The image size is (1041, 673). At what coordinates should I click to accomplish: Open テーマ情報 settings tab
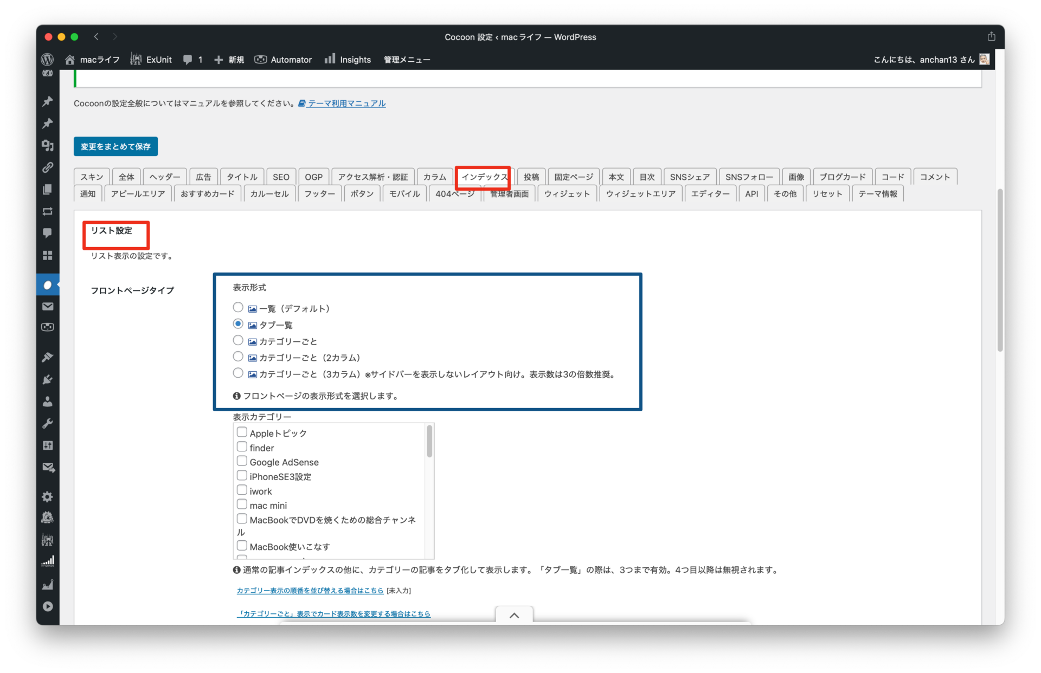877,194
